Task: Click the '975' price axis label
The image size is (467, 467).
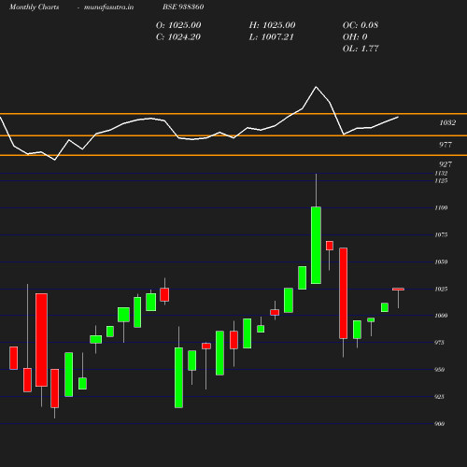Action: click(439, 343)
